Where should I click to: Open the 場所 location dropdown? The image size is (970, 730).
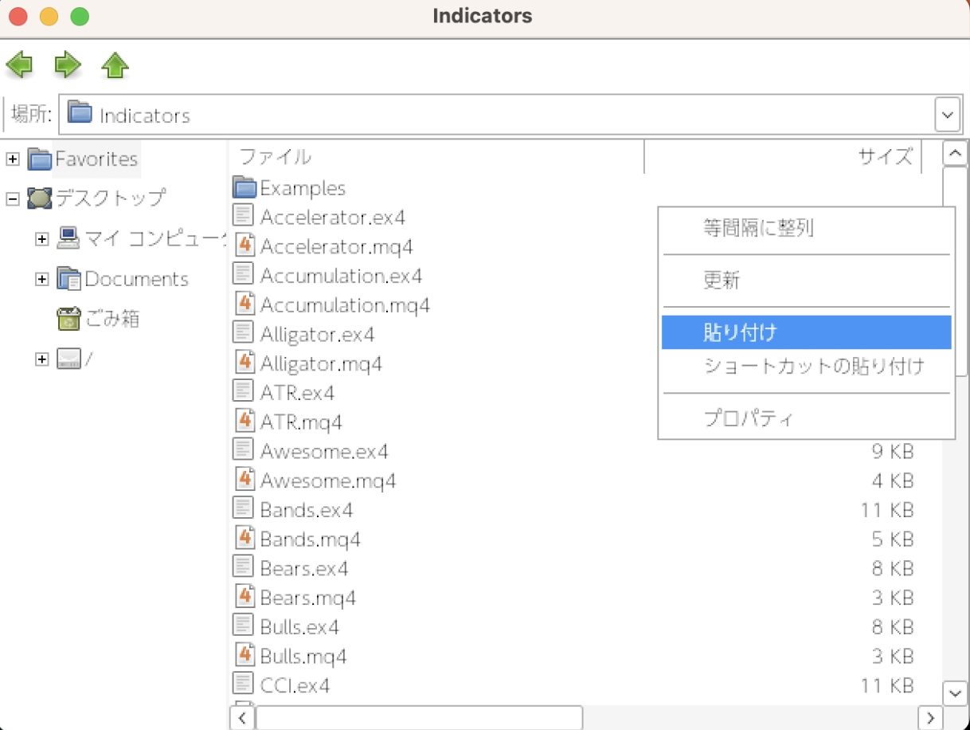coord(947,116)
